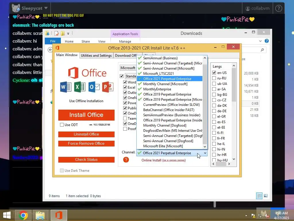Image resolution: width=294 pixels, height=221 pixels.
Task: Click the Explorer help icon in Downloads
Action: 266,41
